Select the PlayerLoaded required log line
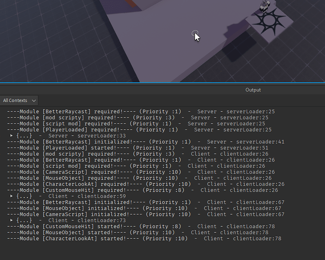 click(139, 130)
